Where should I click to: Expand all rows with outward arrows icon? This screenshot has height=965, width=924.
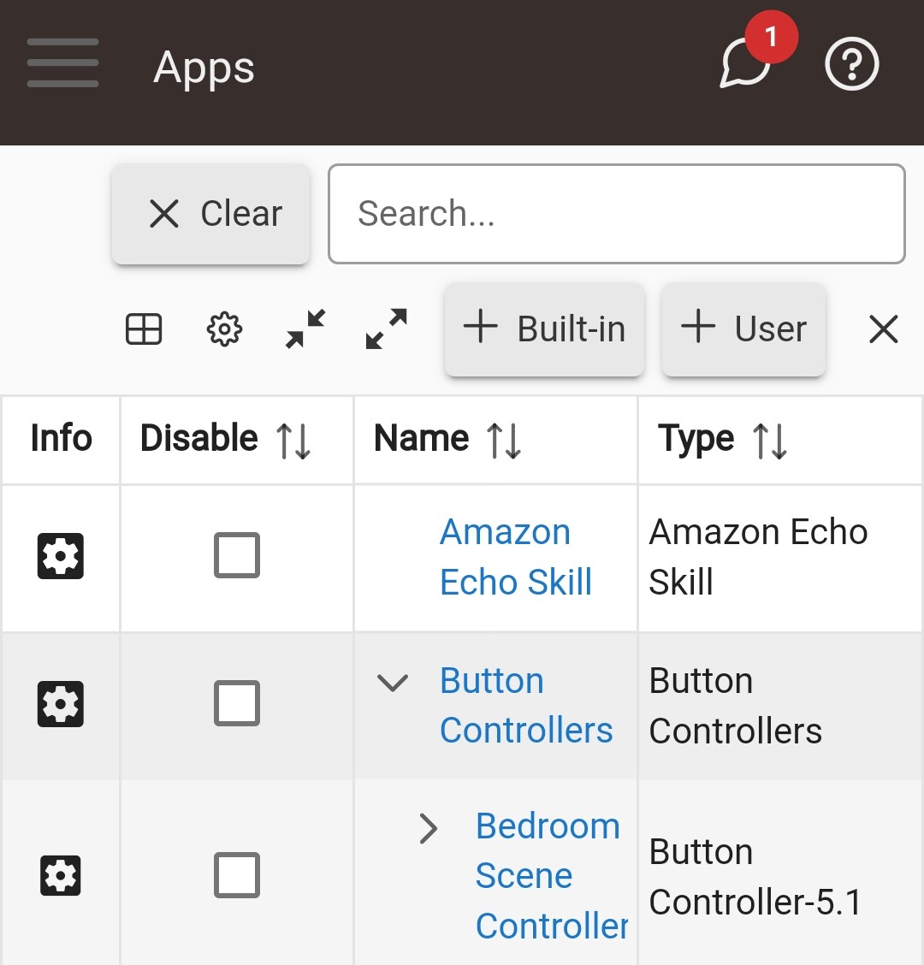click(386, 329)
